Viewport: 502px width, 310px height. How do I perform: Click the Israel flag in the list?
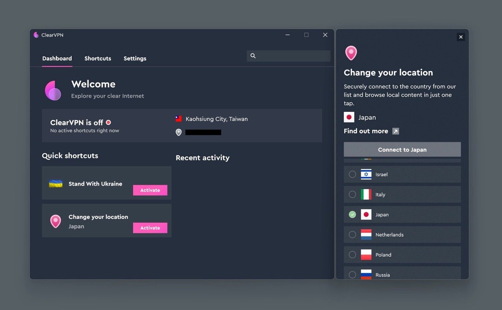point(366,174)
